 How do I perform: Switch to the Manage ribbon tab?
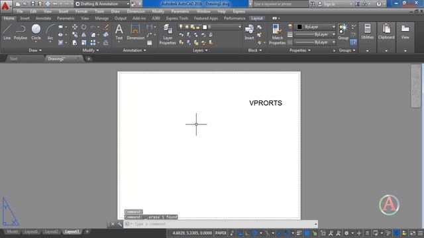(101, 19)
